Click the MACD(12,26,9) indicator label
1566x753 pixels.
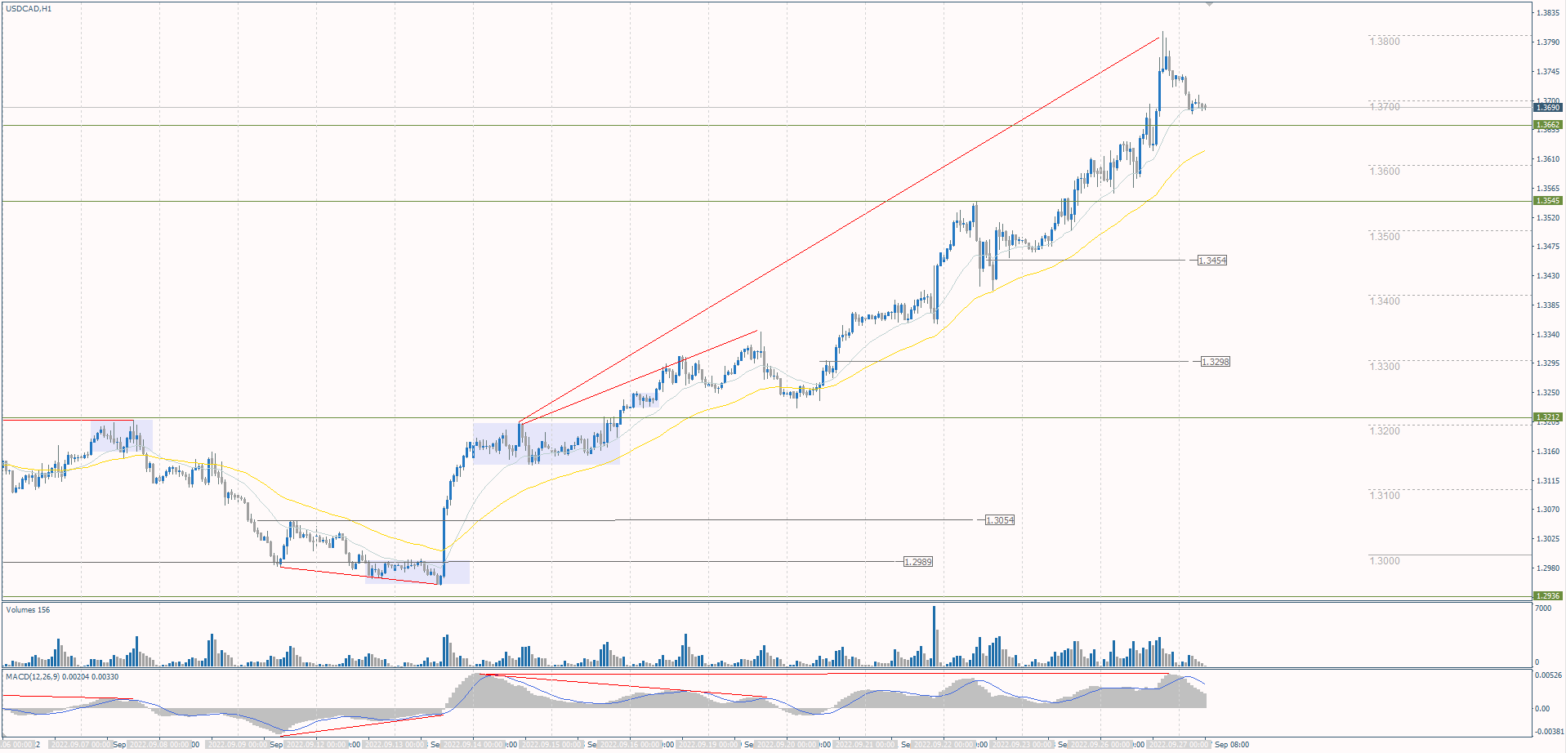62,677
